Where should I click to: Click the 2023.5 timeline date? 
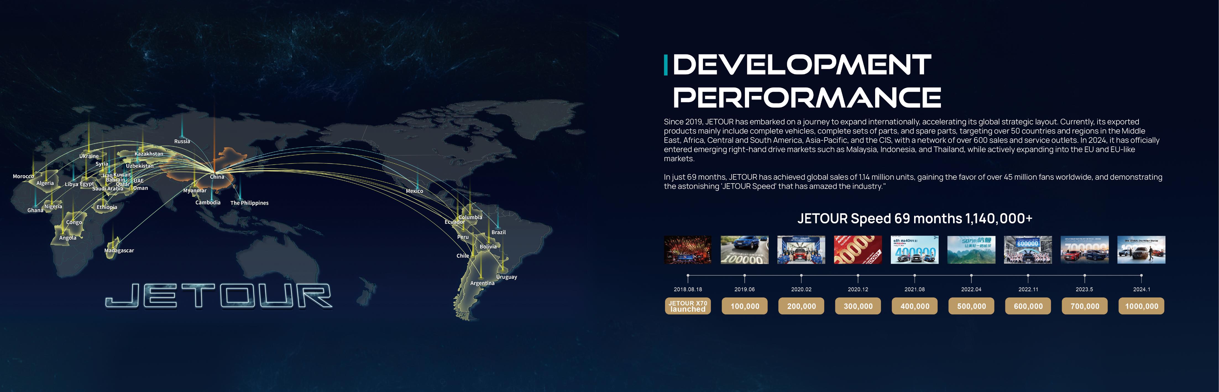[x=1085, y=289]
